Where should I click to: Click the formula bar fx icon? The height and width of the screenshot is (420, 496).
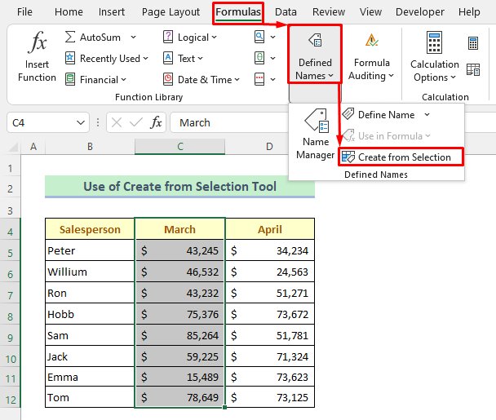[x=157, y=122]
